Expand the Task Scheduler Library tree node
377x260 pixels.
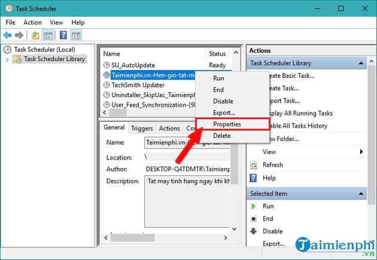pos(7,59)
